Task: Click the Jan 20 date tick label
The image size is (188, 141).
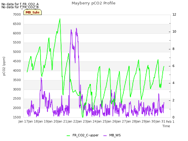Action: click(x=53, y=121)
